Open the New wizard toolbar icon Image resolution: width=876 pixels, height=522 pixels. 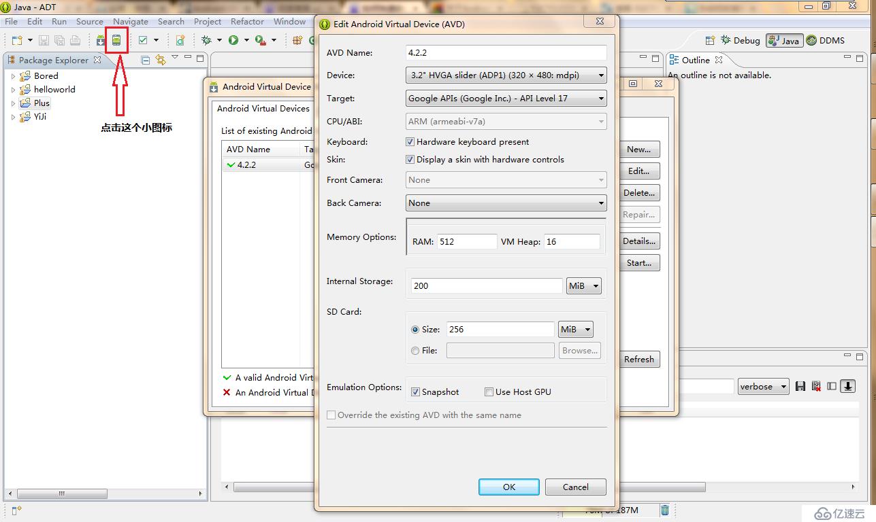coord(16,41)
